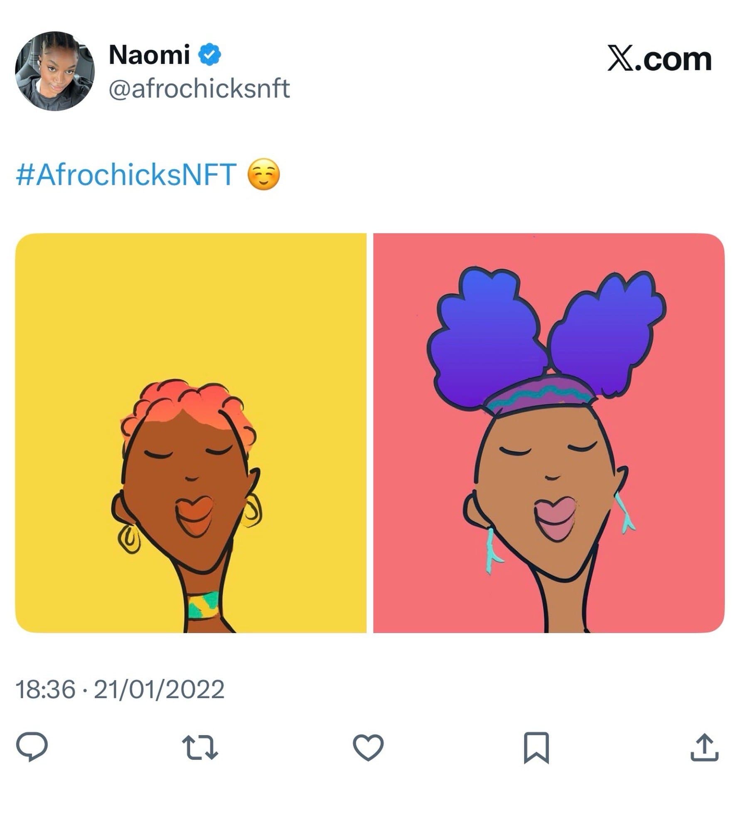Click the 18:36 tweet timestamp
Viewport: 740px width, 831px height.
click(x=46, y=689)
